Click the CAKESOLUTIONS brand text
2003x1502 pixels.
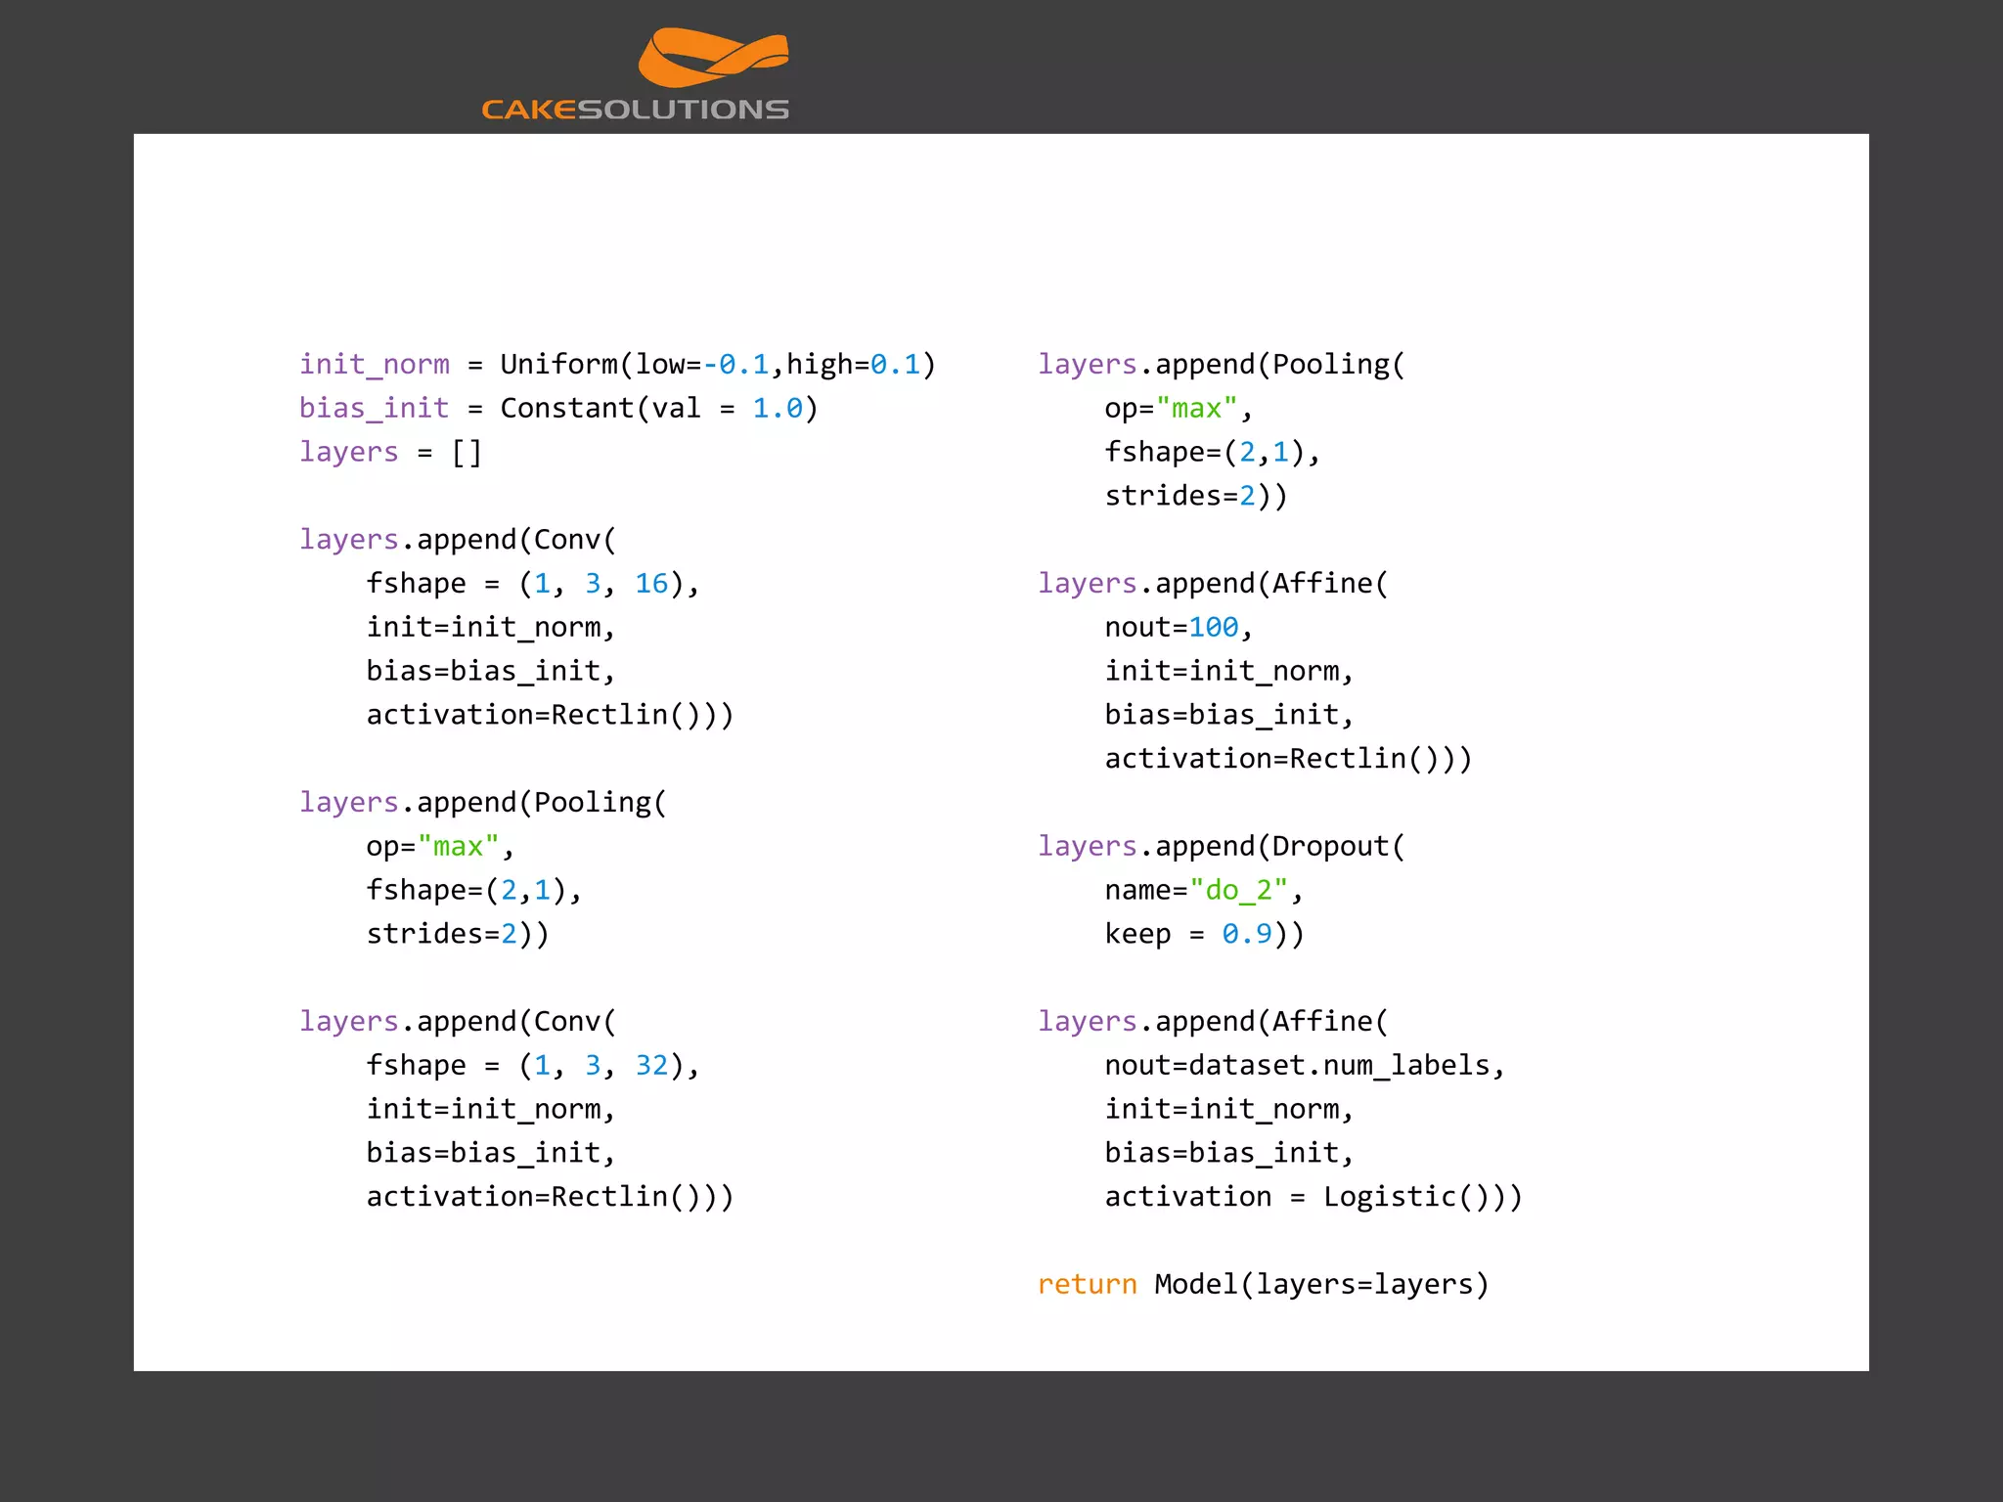point(635,110)
